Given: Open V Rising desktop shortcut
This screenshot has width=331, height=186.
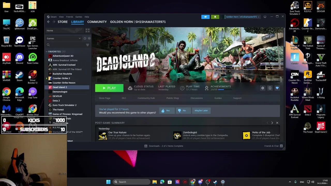Looking at the screenshot, I should [x=321, y=93].
